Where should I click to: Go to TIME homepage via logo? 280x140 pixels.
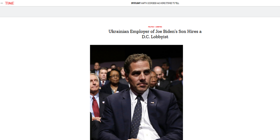(10, 3)
